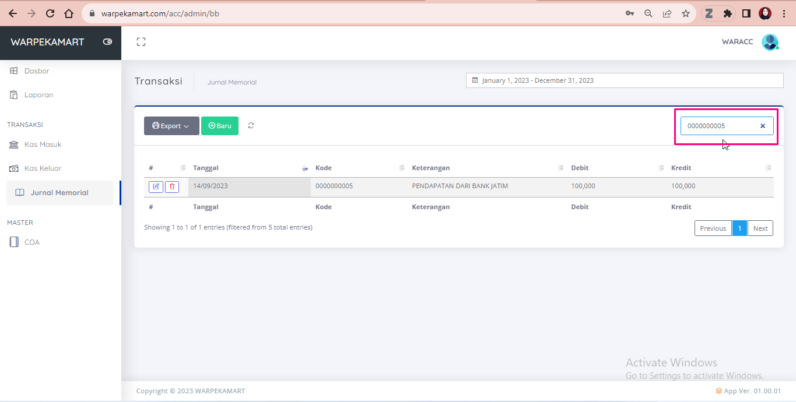
Task: Open the Z browser extension
Action: [x=709, y=13]
